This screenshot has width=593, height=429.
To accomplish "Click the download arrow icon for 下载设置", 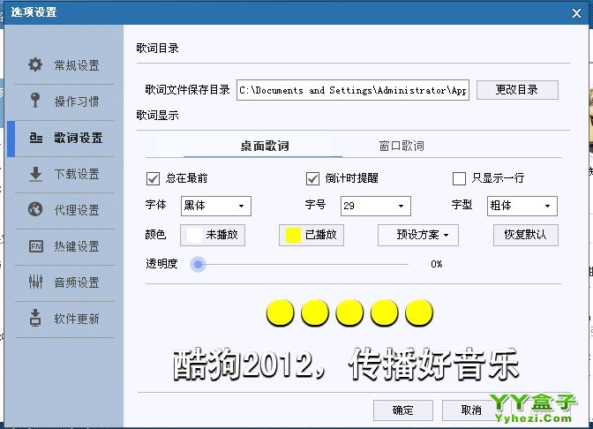I will 35,174.
